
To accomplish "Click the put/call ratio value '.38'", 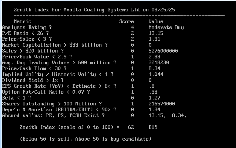I will click(x=153, y=92).
